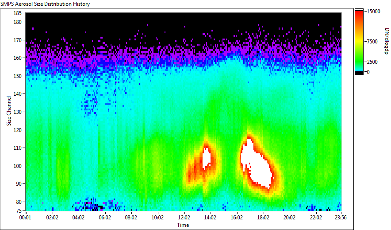Click the 'DN/dlogdp' color scale label
This screenshot has width=391, height=230.
click(x=387, y=41)
